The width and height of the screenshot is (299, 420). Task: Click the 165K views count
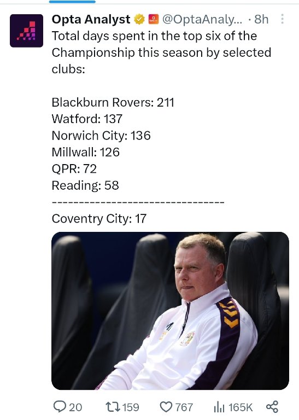pyautogui.click(x=241, y=407)
